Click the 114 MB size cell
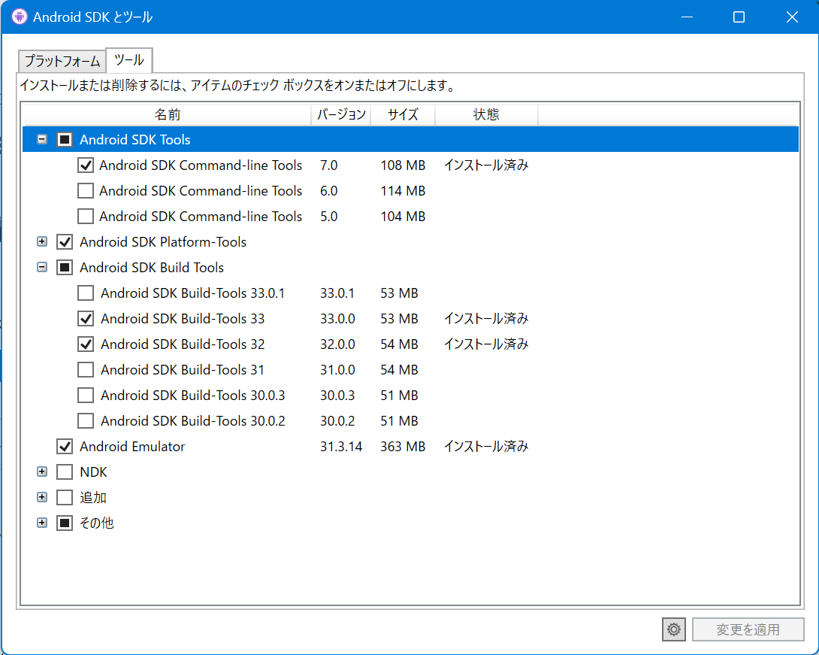Viewport: 819px width, 655px height. tap(403, 191)
